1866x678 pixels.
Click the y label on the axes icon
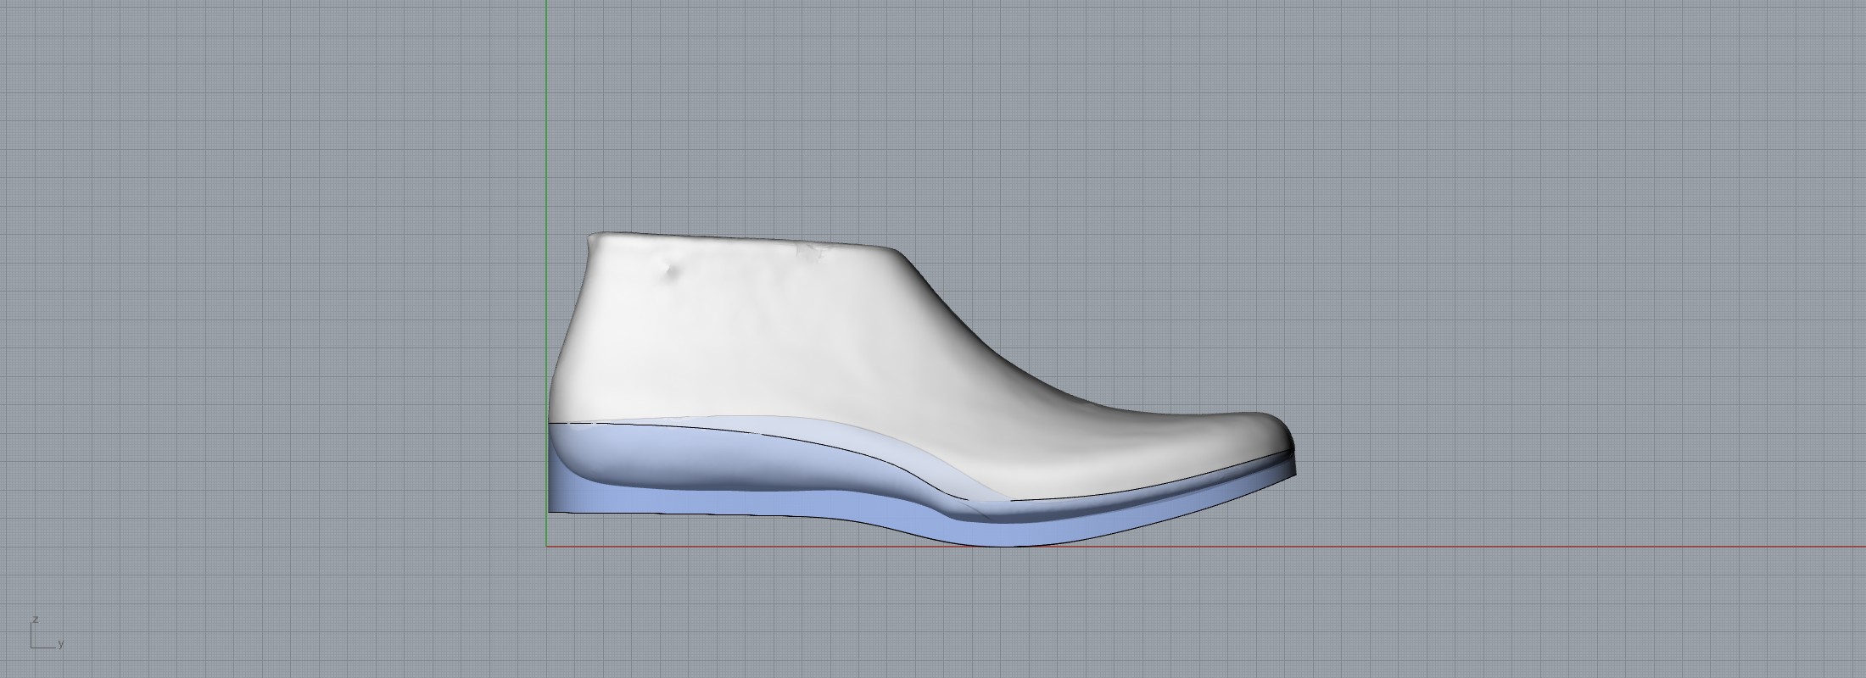click(x=61, y=644)
